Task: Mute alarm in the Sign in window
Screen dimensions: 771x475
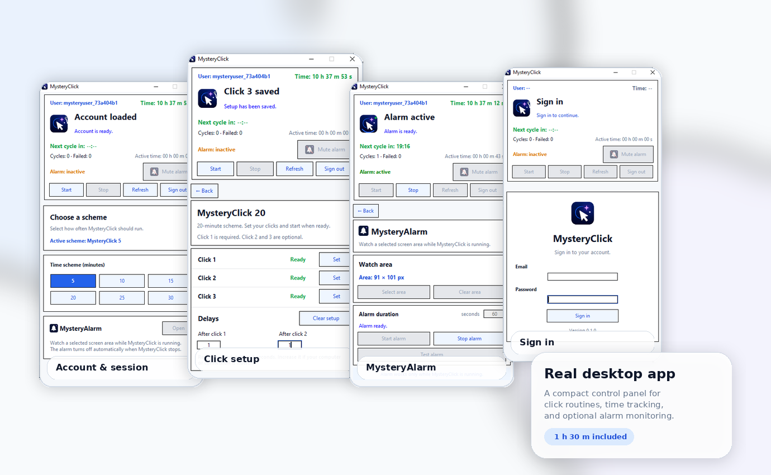Action: (x=628, y=154)
